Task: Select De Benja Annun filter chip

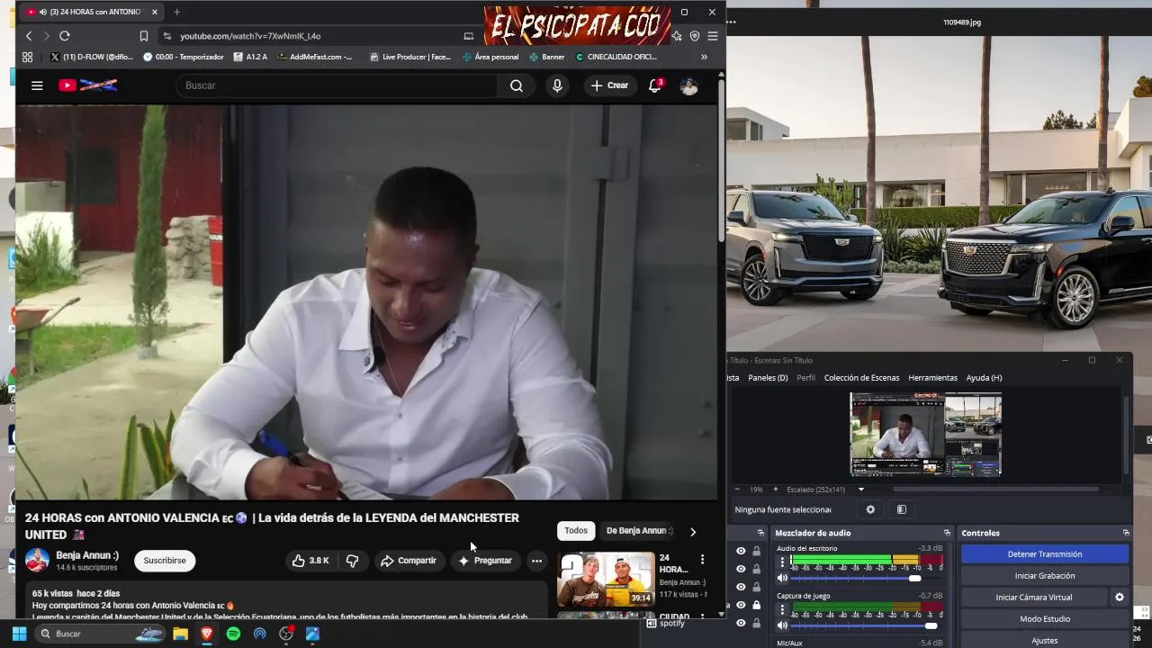Action: [x=637, y=531]
